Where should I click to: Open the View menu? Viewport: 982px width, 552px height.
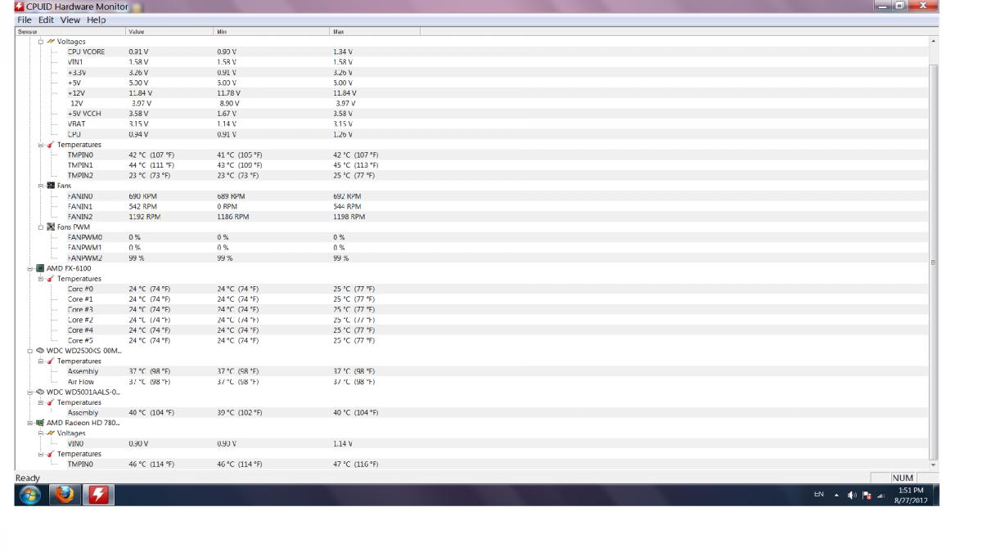[x=70, y=20]
